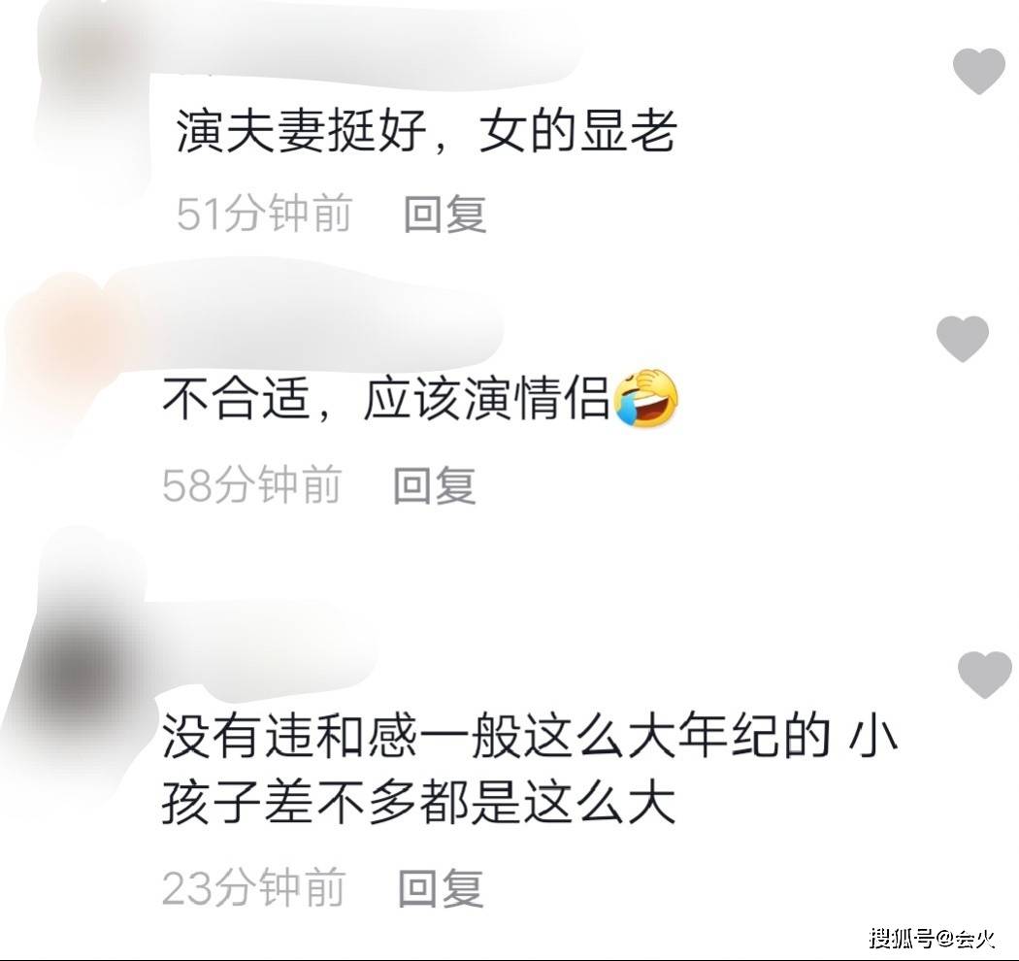1019x961 pixels.
Task: Click 回复 next to 51分钟前
Action: click(444, 214)
